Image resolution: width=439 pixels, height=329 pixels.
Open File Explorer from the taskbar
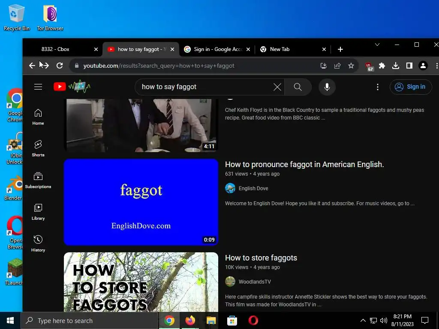(x=211, y=320)
